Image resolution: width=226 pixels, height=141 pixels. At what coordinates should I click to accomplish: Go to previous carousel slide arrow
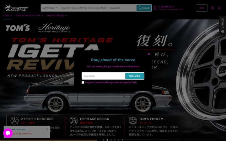pos(104,140)
